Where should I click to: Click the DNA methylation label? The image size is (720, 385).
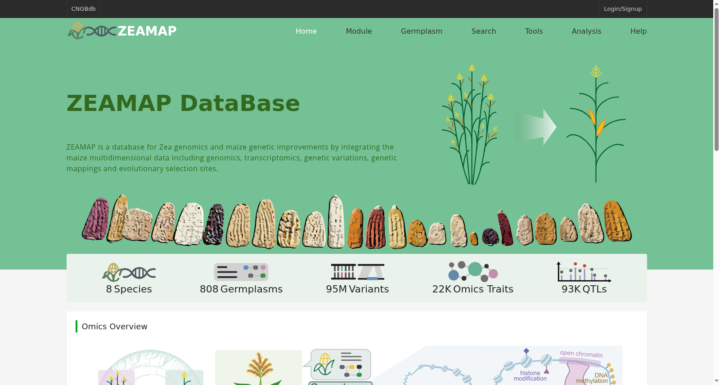tap(592, 378)
